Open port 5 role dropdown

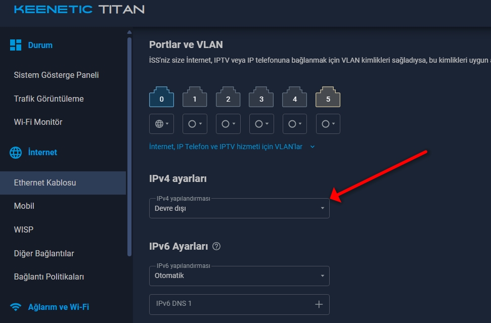[328, 124]
